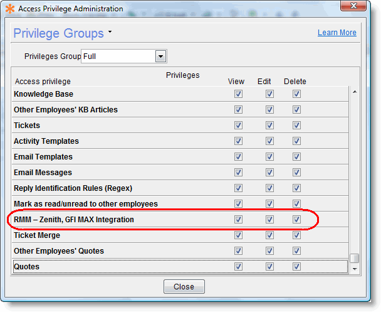
Task: Toggle Delete checkbox for Email Templates
Action: tap(296, 157)
